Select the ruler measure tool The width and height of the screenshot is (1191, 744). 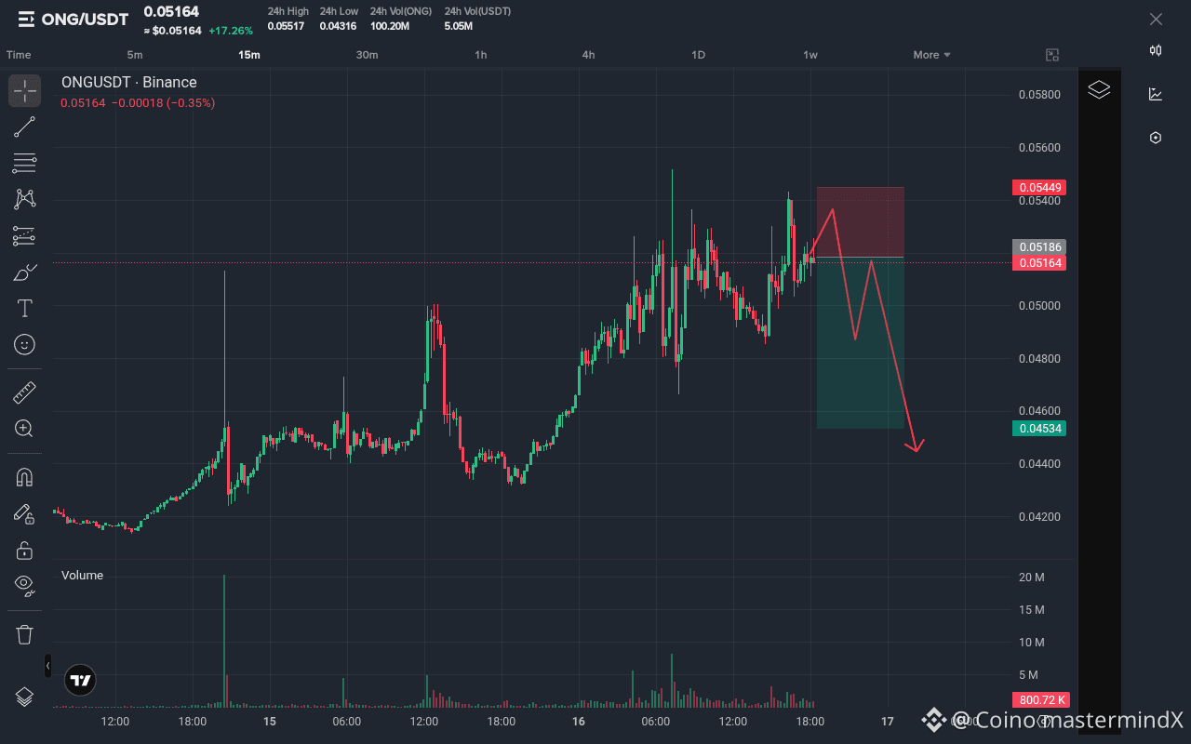pyautogui.click(x=25, y=392)
